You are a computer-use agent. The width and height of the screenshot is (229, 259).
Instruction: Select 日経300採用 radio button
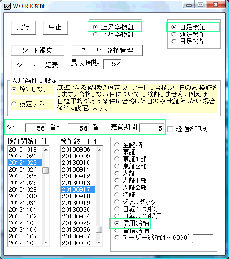coord(138,216)
